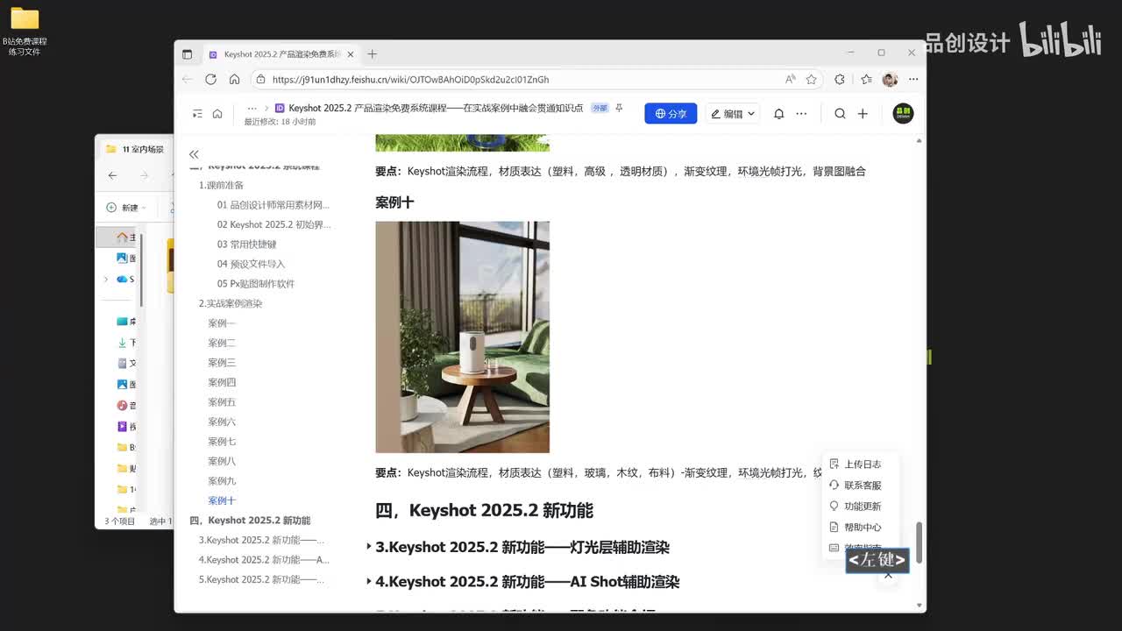Search inside the Feishu document
Viewport: 1122px width, 631px height.
[840, 114]
